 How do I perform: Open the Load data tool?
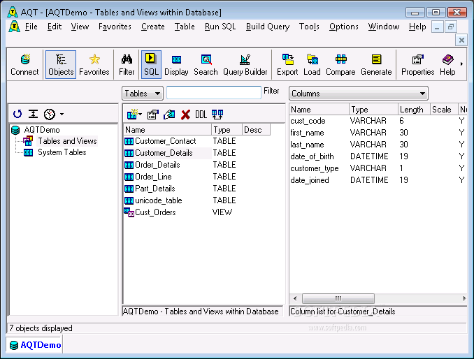point(312,65)
